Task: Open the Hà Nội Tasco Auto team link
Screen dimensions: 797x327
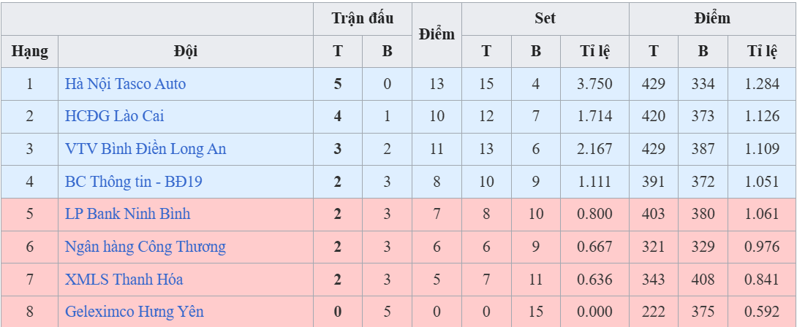Action: (125, 84)
